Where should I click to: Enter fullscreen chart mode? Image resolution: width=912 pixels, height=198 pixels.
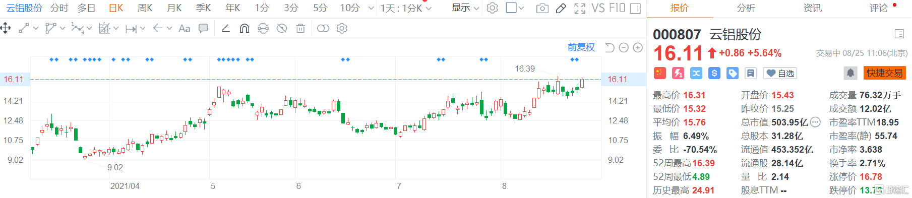pos(580,8)
